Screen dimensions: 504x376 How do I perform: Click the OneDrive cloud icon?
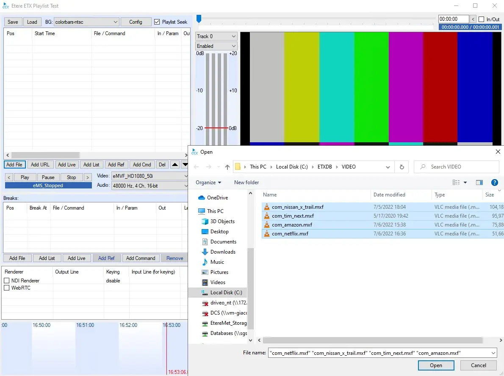(202, 198)
